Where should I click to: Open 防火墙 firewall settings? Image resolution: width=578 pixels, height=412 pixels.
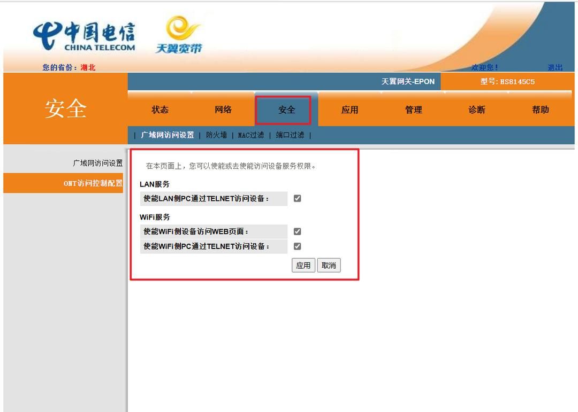pyautogui.click(x=219, y=135)
